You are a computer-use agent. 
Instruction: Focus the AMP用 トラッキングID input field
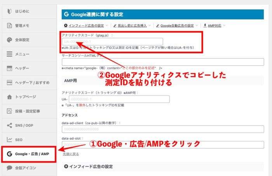tap(119, 99)
